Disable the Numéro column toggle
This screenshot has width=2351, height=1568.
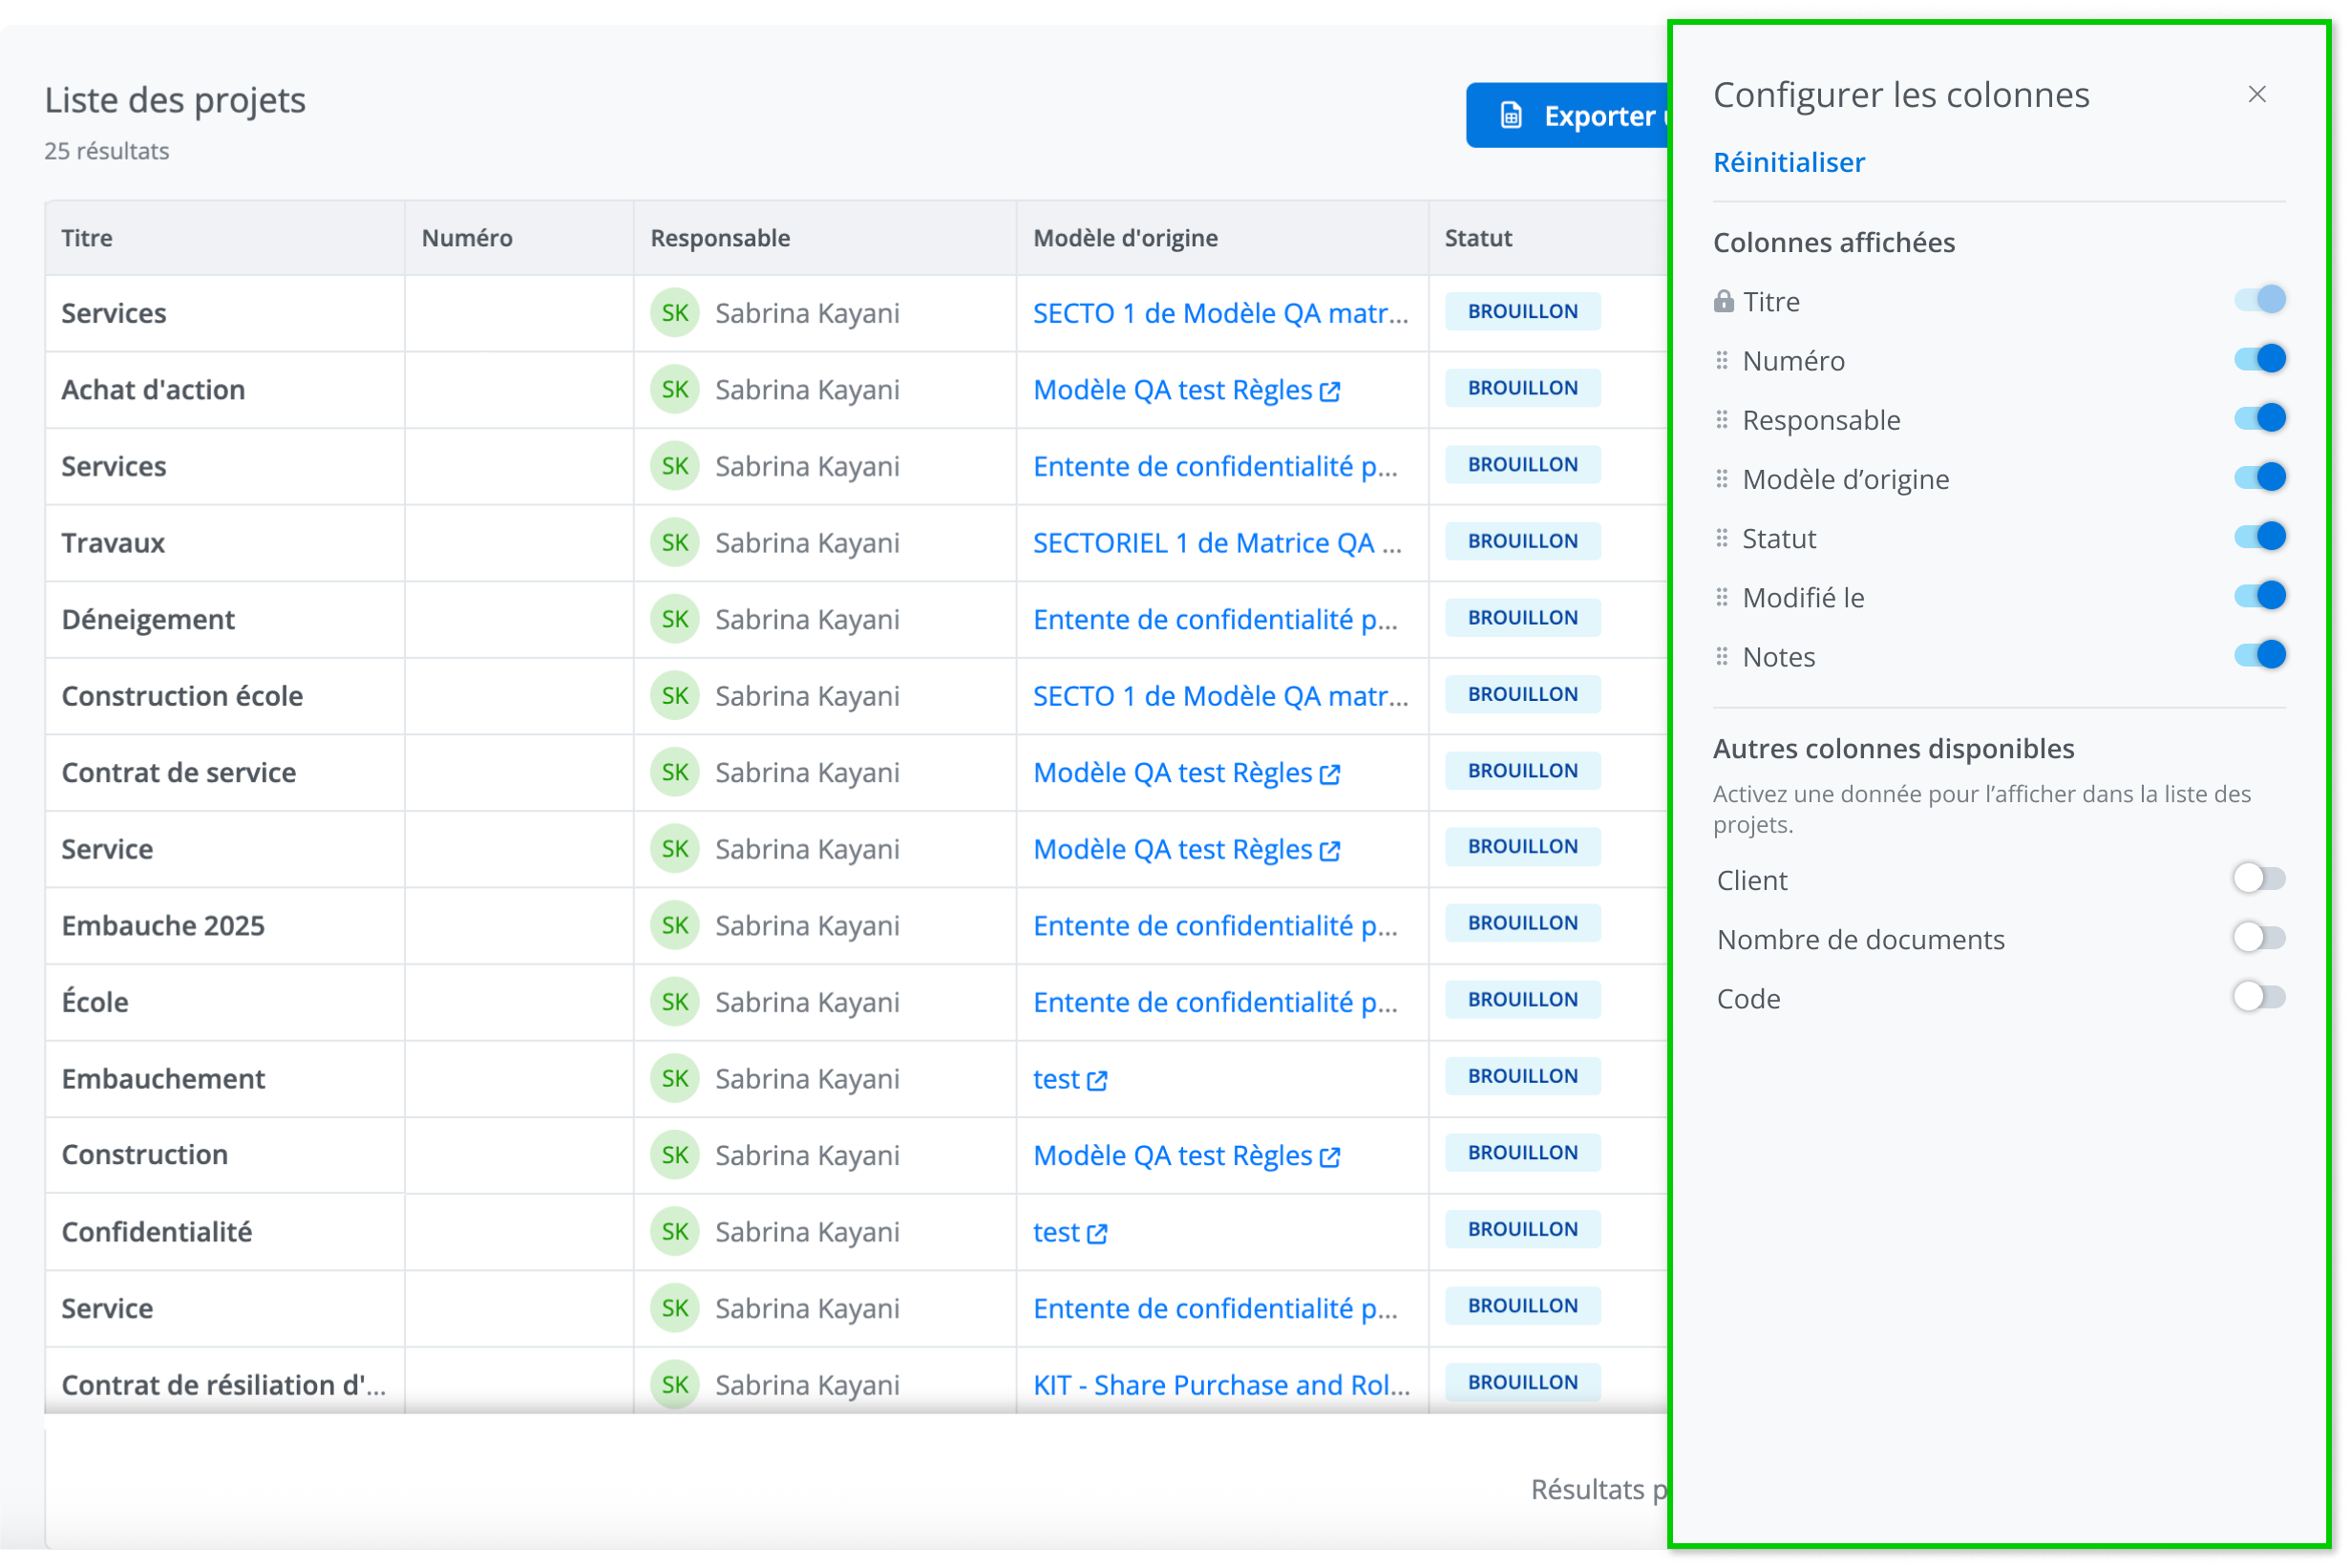point(2259,359)
